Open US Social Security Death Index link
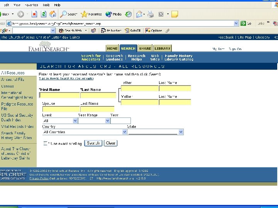Image resolution: width=278 pixels, height=208 pixels. tap(17, 117)
